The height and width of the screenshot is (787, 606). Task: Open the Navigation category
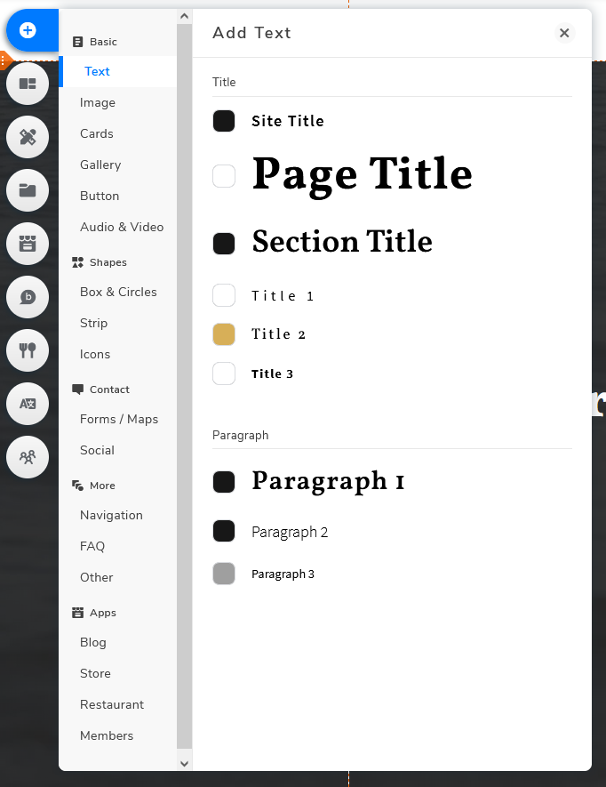111,515
